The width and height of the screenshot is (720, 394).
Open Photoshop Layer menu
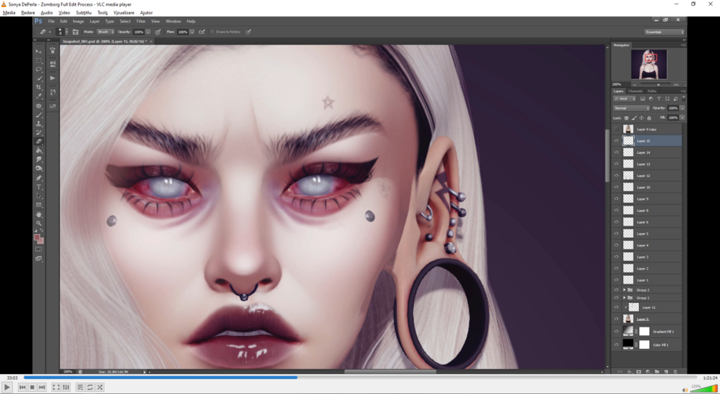pos(95,21)
